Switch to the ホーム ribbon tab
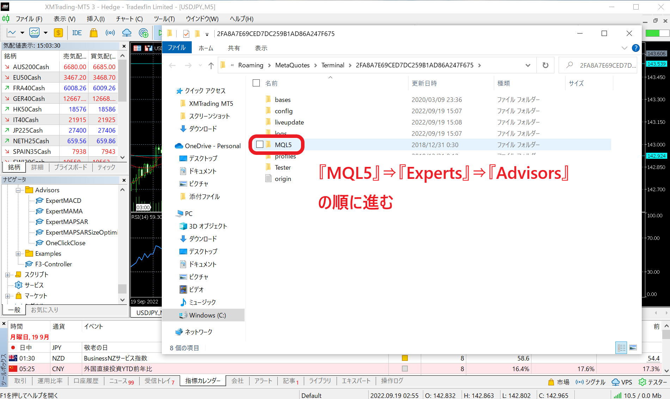Viewport: 670px width, 399px height. point(206,48)
